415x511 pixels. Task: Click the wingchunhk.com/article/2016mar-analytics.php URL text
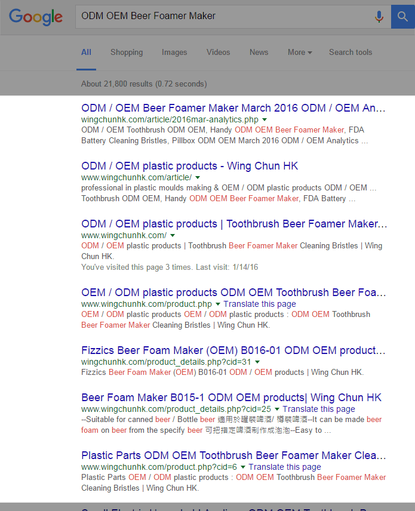click(x=170, y=119)
